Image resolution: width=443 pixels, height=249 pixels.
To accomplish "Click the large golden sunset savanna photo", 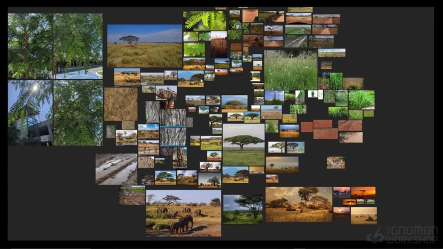I will click(x=299, y=204).
